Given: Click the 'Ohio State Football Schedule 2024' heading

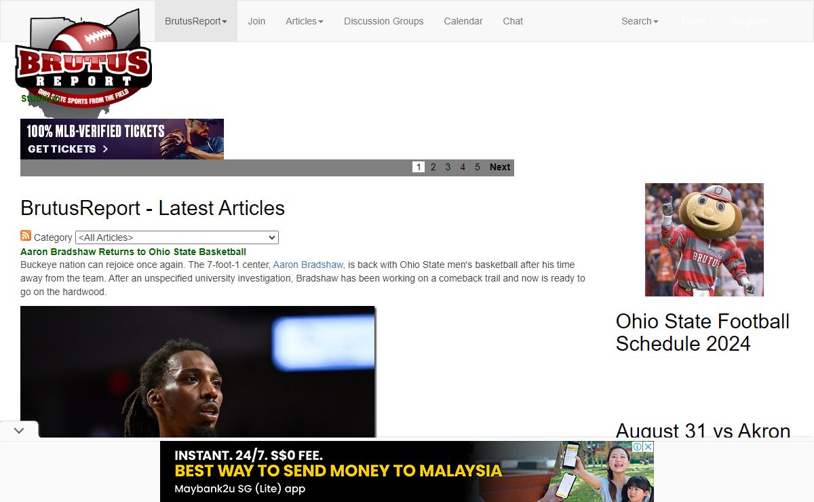Looking at the screenshot, I should coord(703,332).
